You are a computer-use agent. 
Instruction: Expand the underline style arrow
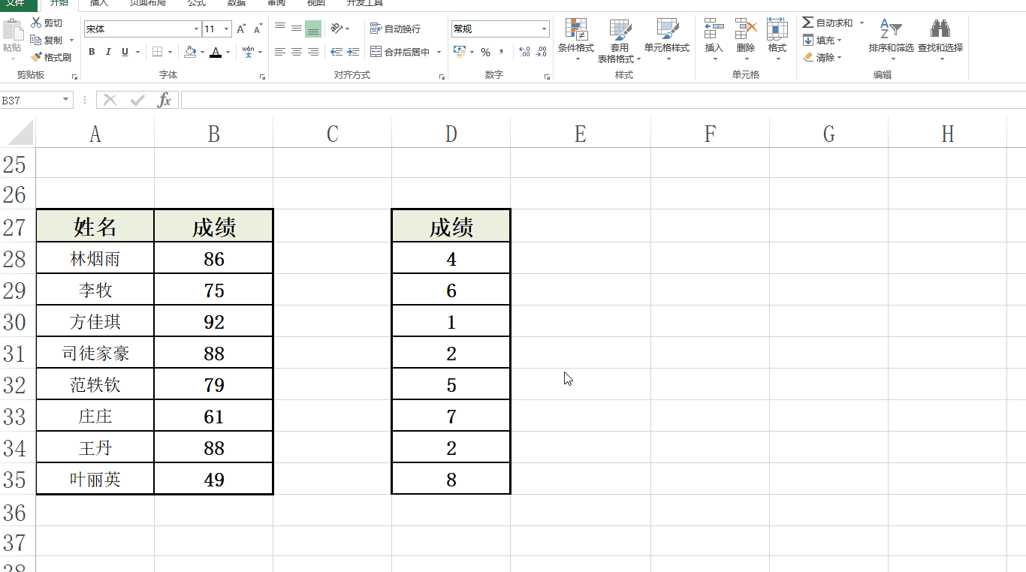click(x=137, y=52)
